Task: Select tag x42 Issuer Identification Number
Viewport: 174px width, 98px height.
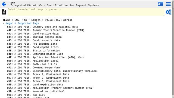Action: point(46,30)
